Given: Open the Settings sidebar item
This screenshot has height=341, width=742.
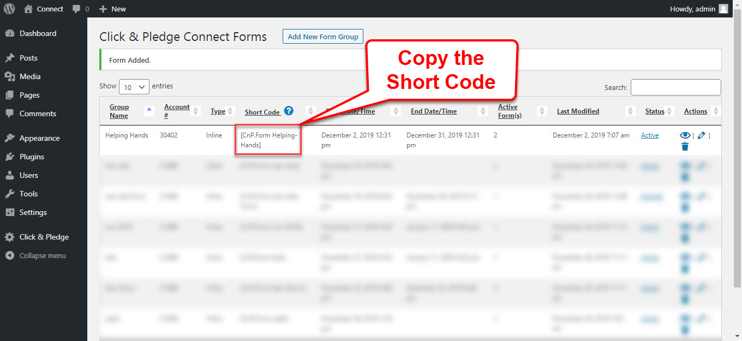Looking at the screenshot, I should tap(33, 212).
